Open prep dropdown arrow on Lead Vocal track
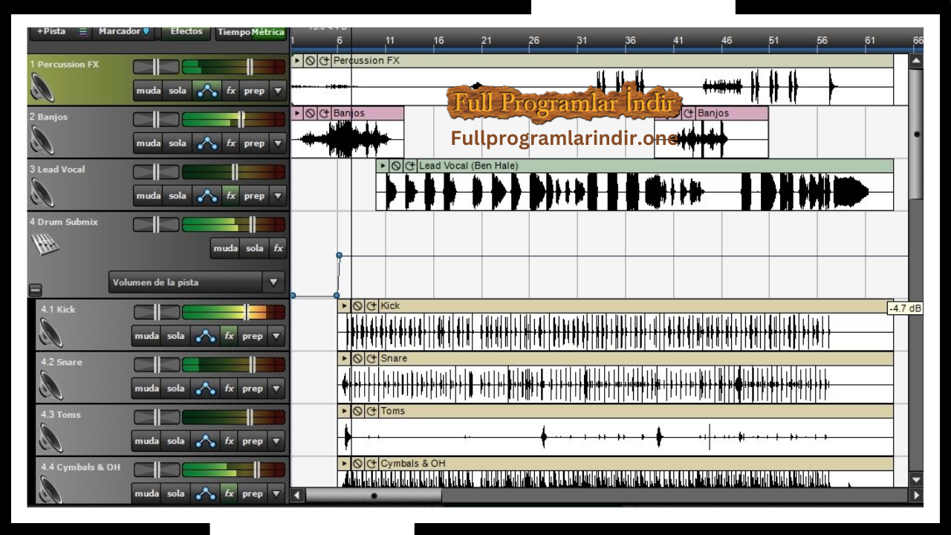Image resolution: width=951 pixels, height=535 pixels. coord(278,195)
